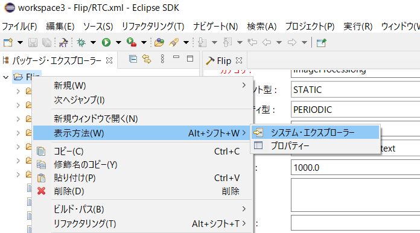Open the New wizard dropdown arrow
The height and width of the screenshot is (233, 420).
click(20, 43)
